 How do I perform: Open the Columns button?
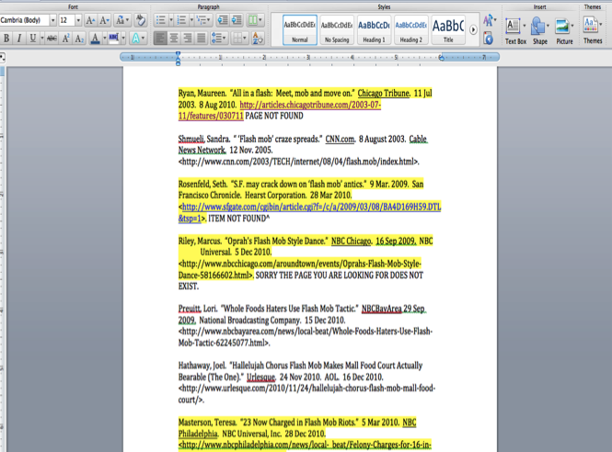point(255,20)
